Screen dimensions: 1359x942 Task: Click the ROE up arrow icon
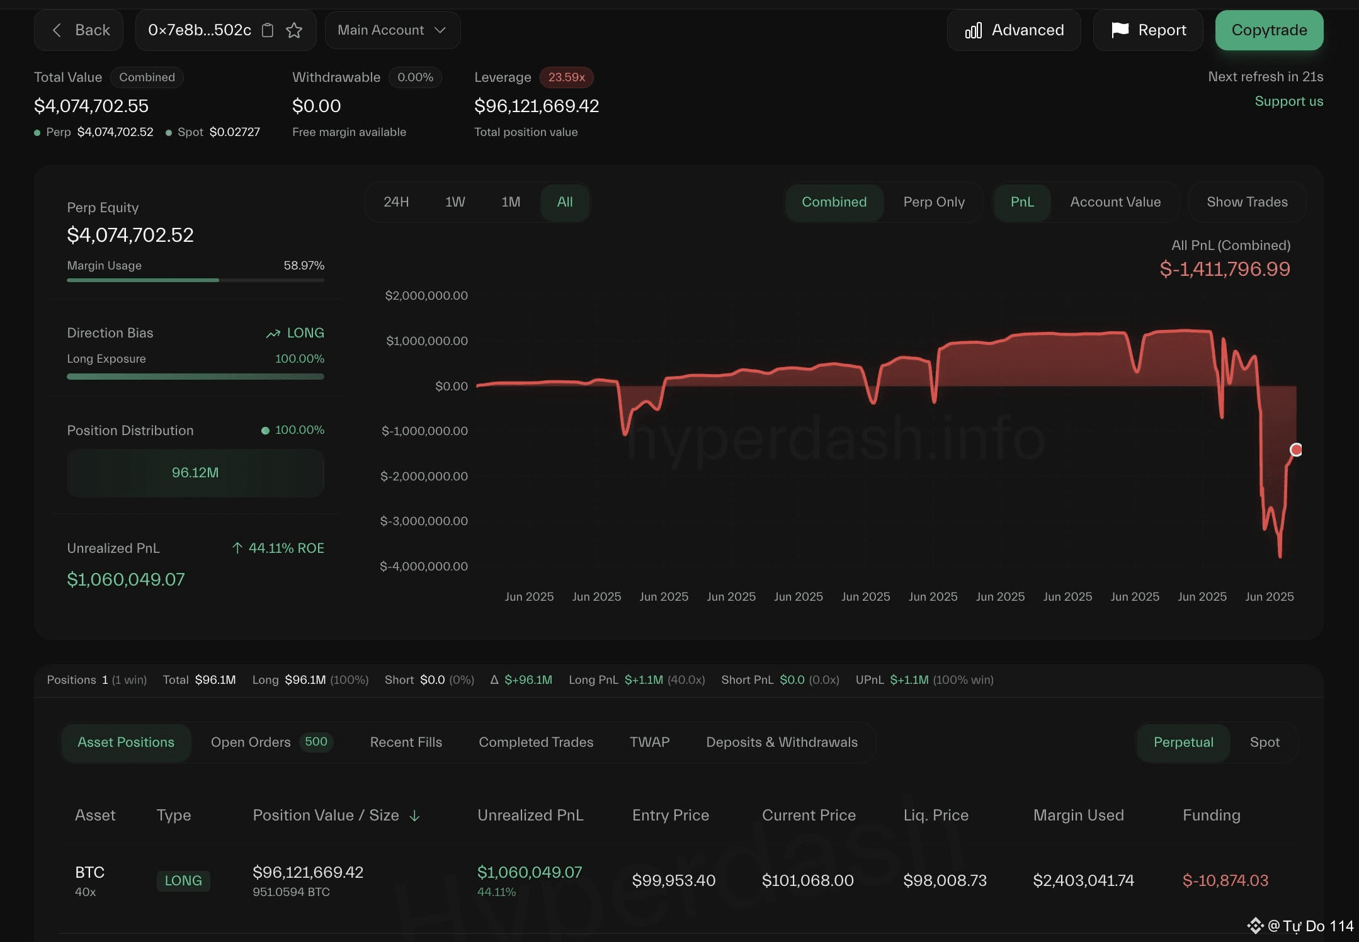click(237, 548)
